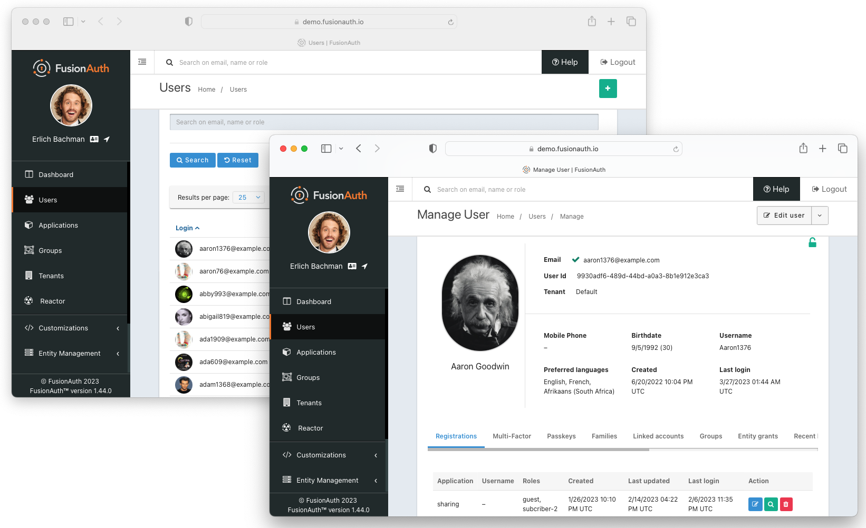Toggle the sidebar collapse hamburger icon
Viewport: 866px width, 528px height.
(x=400, y=189)
